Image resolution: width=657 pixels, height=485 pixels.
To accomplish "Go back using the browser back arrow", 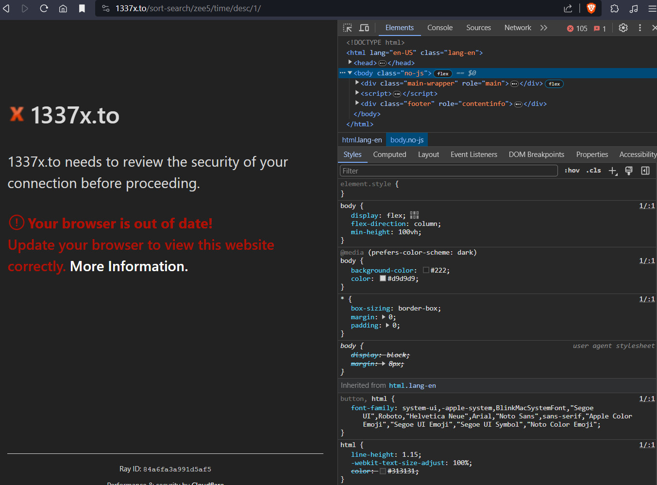I will coord(6,8).
